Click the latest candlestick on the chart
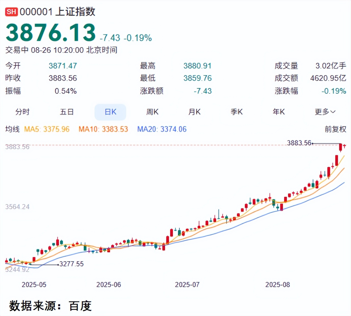351x316 pixels. (344, 146)
